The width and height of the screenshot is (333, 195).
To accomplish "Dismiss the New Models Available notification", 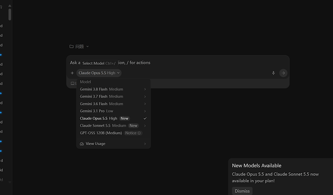I will point(242,191).
